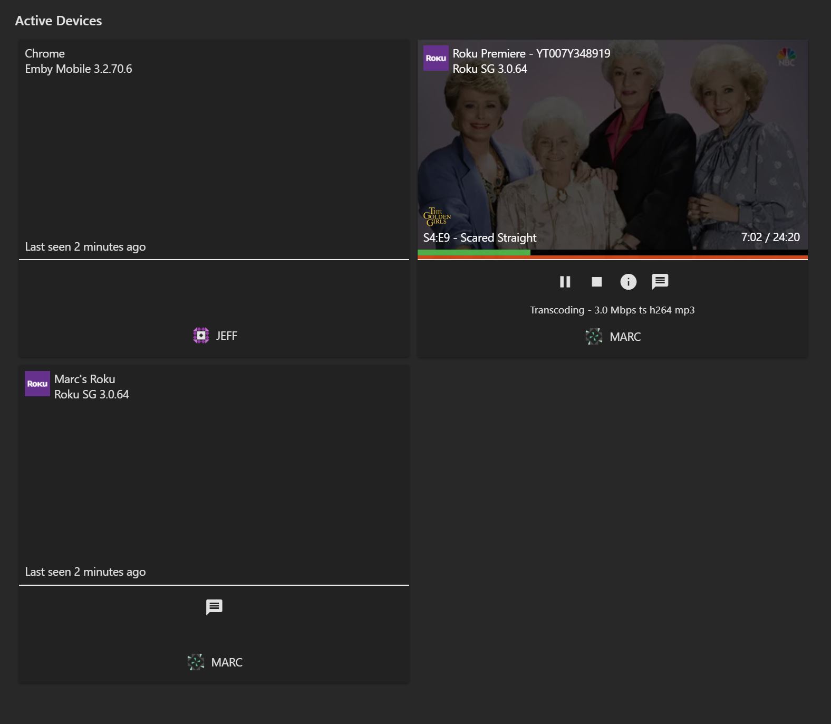Send message to Roku Premiere device
Screen dimensions: 831x724
pyautogui.click(x=660, y=282)
